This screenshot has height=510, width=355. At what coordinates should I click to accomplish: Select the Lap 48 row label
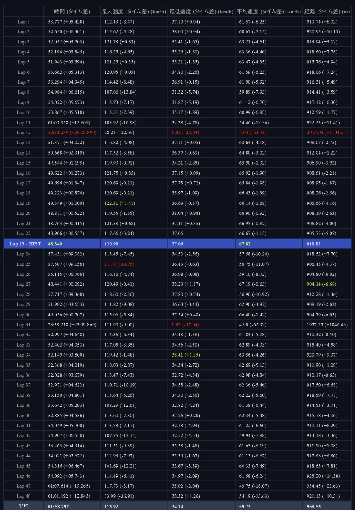coord(24,496)
